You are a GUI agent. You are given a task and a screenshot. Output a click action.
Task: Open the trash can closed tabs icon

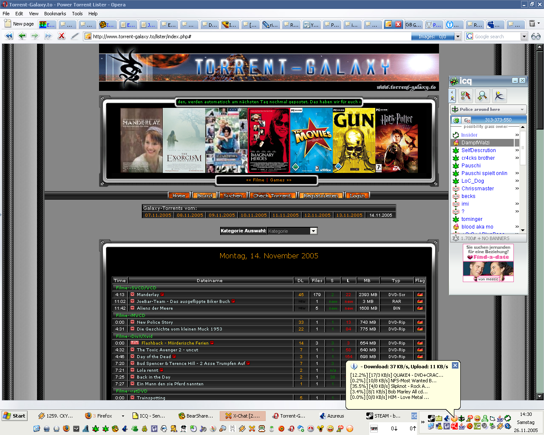click(x=532, y=24)
